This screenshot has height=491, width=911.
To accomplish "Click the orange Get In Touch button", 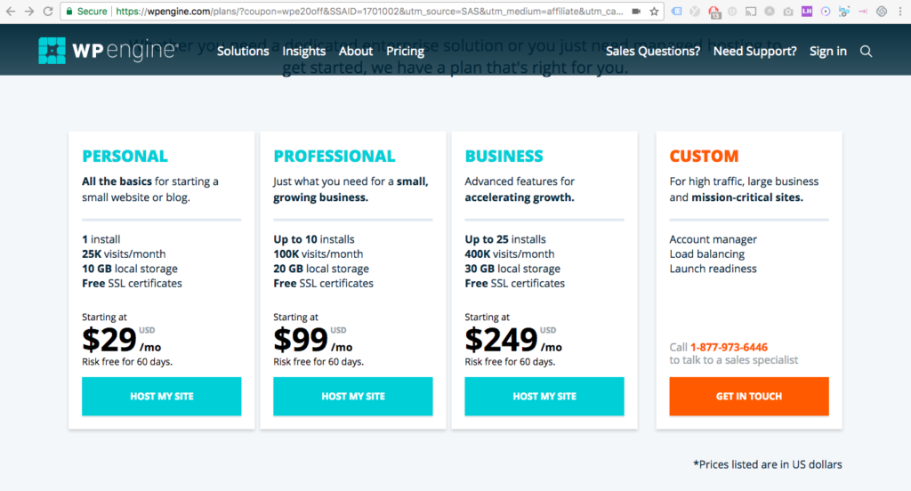I will (749, 397).
